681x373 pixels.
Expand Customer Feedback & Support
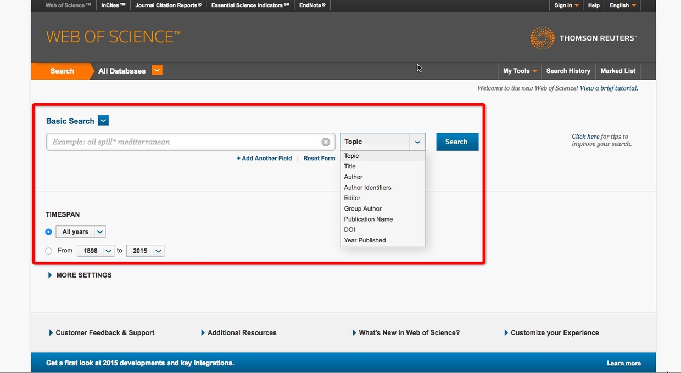coord(102,332)
